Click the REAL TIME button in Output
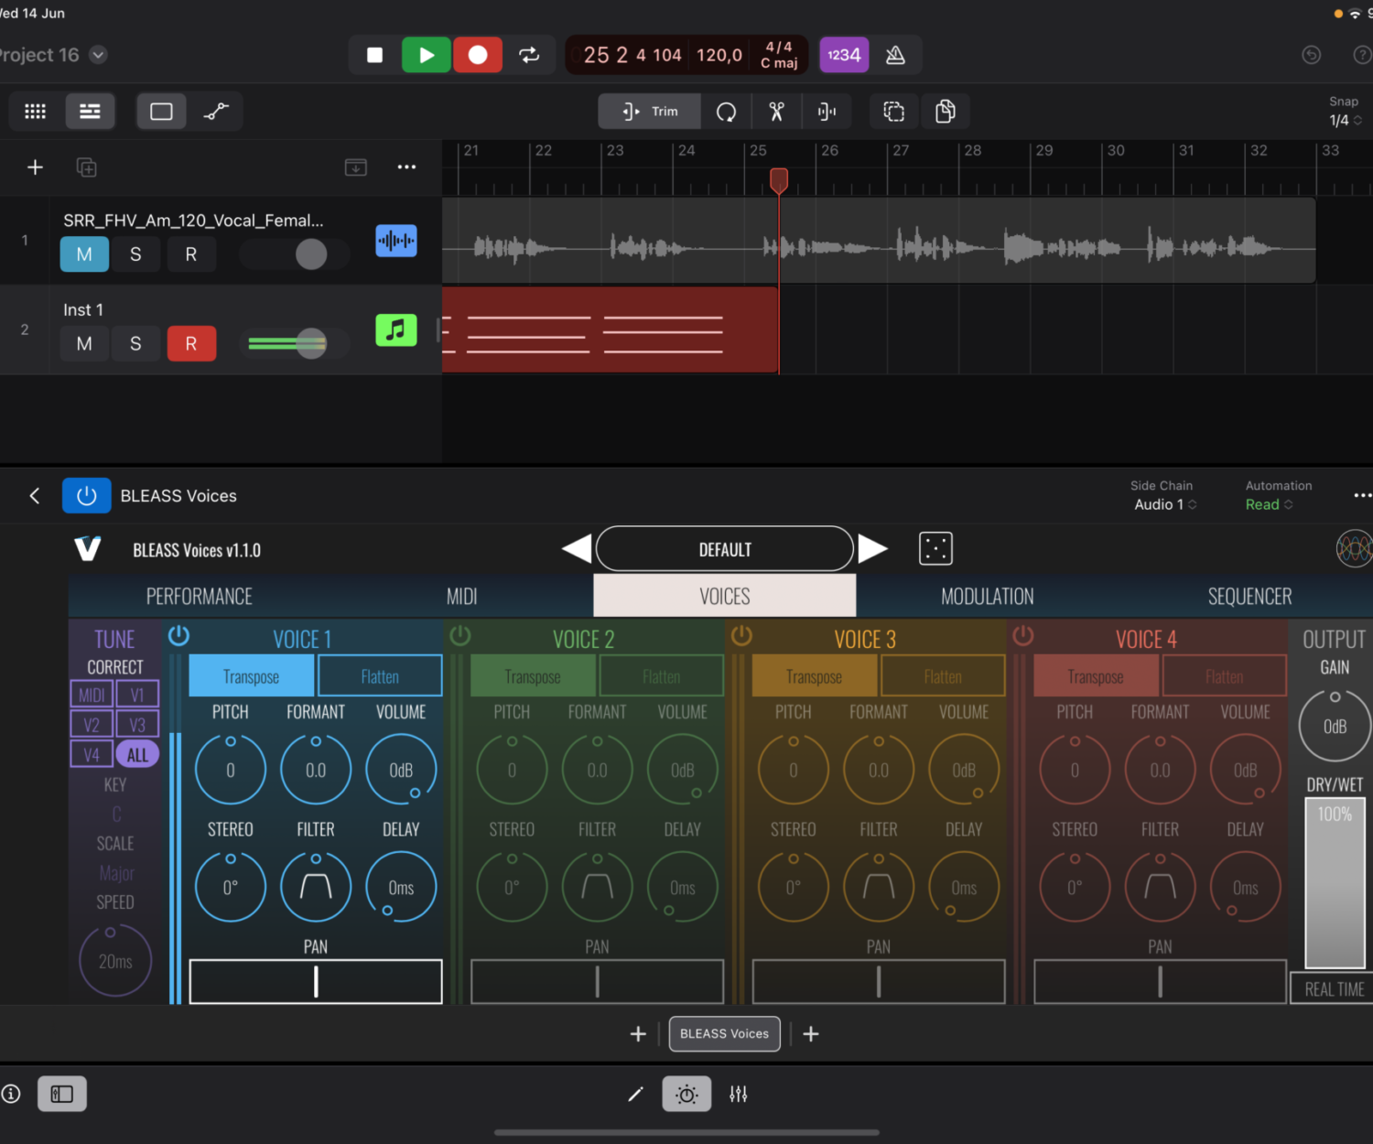The image size is (1373, 1144). click(x=1334, y=989)
